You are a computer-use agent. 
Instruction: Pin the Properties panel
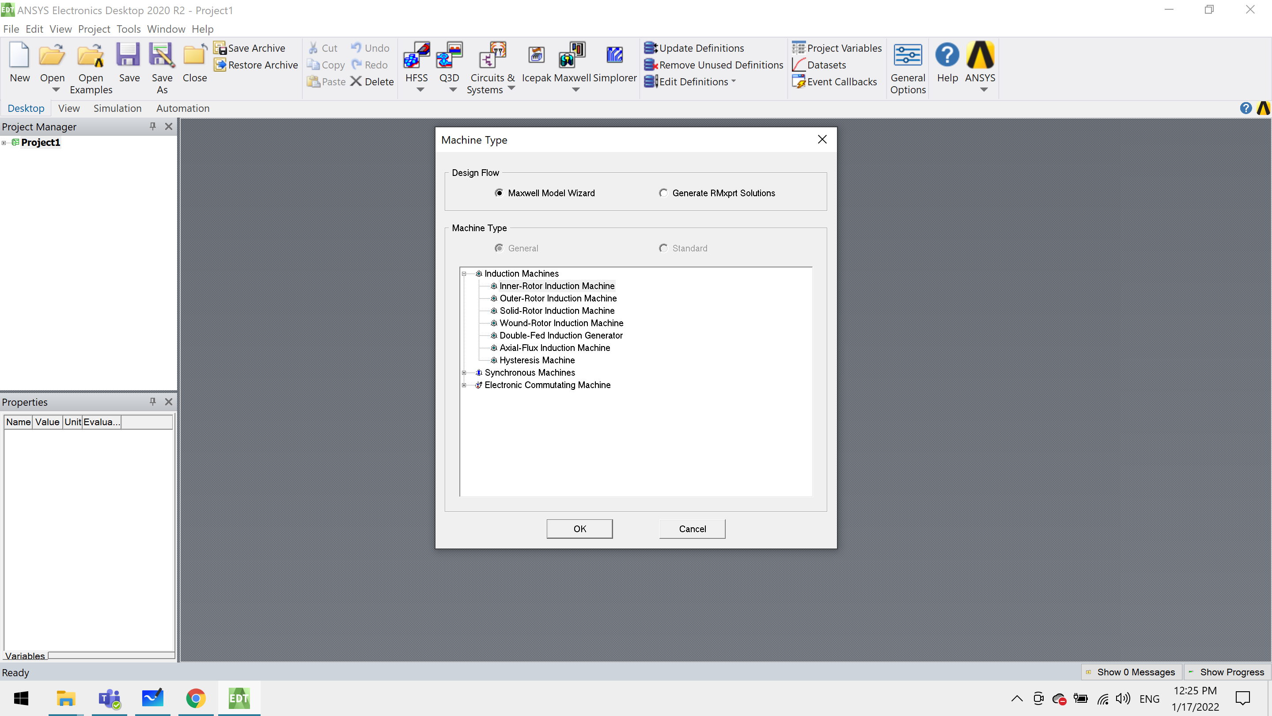[x=152, y=402]
